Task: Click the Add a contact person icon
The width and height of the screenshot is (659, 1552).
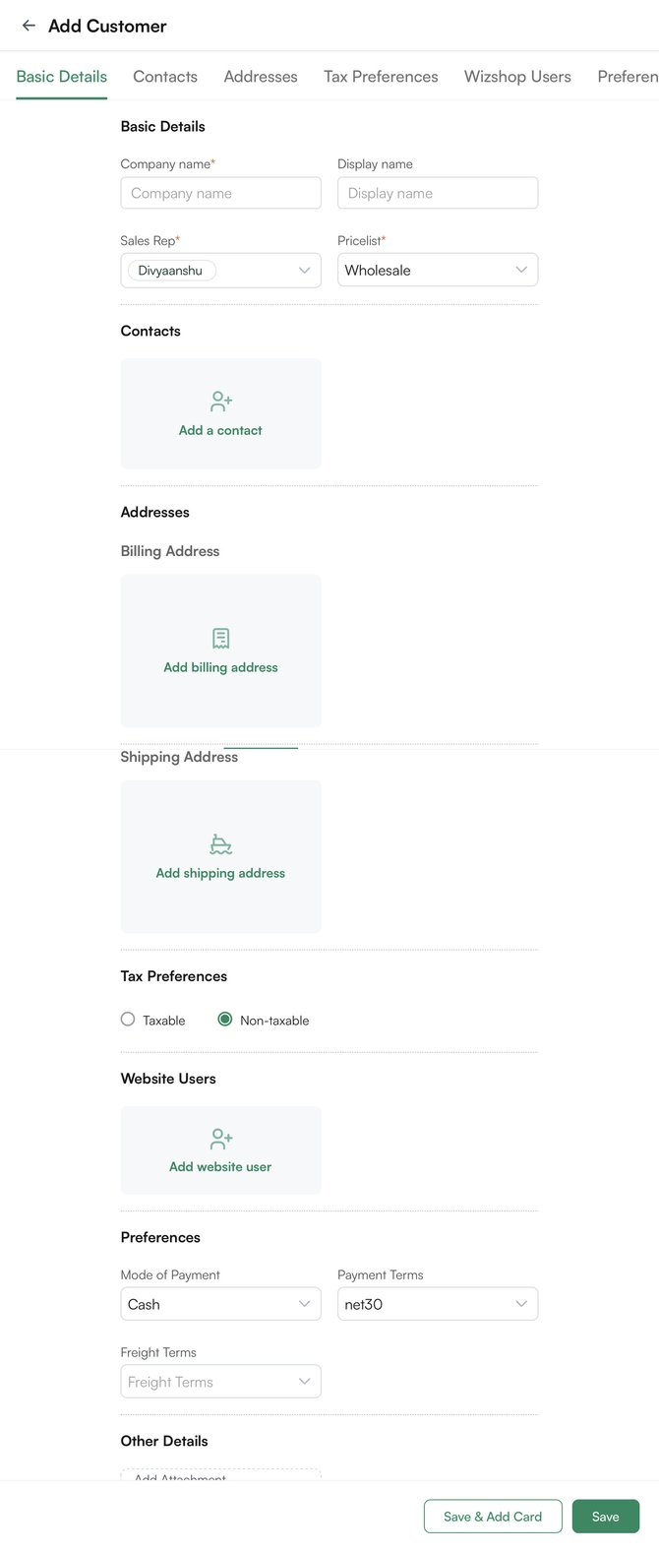Action: pyautogui.click(x=219, y=401)
